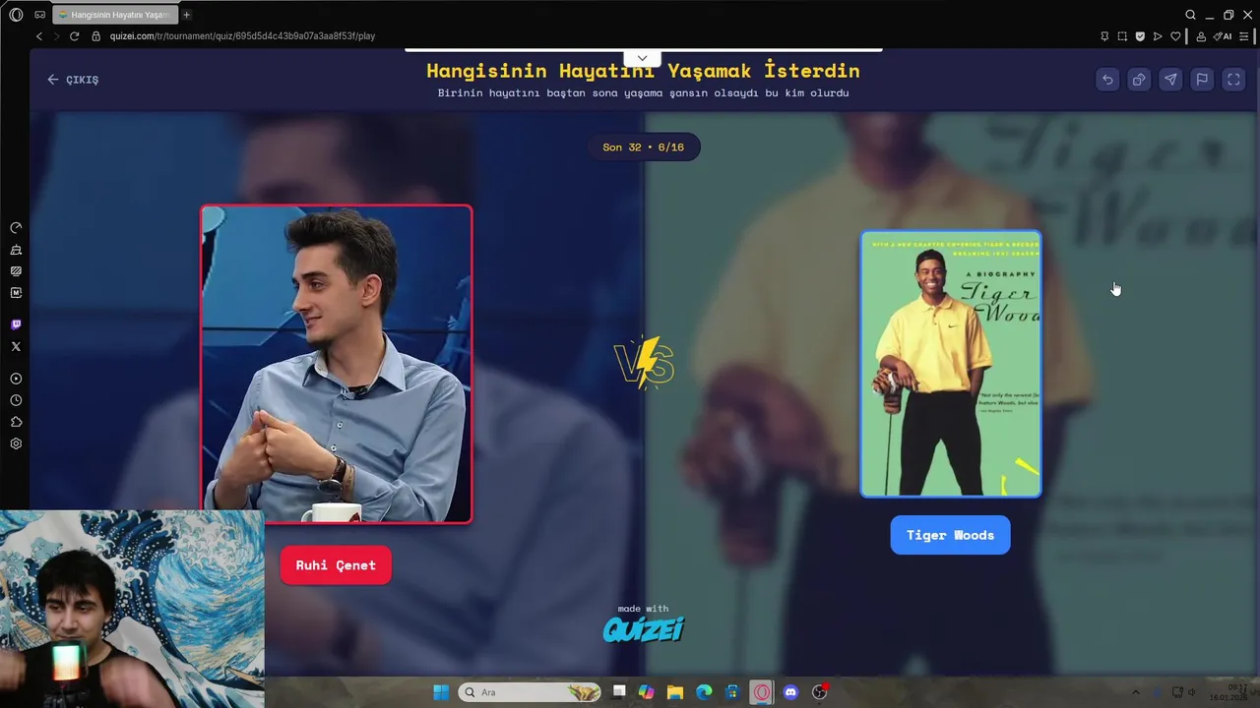The image size is (1260, 708).
Task: Expand the chevron dropdown at page top
Action: coord(642,58)
